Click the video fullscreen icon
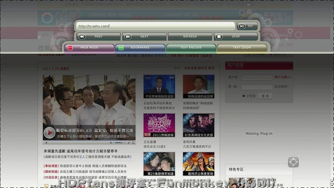This screenshot has width=334, height=188. tap(133, 142)
